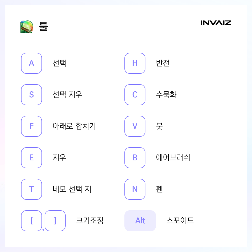Screen dimensions: 252x252
Task: Click the E key for 지우
Action: (x=31, y=158)
